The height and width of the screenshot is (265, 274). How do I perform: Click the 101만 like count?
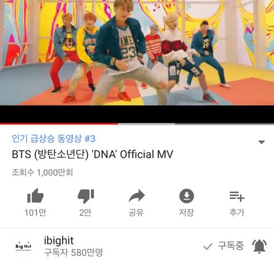35,213
